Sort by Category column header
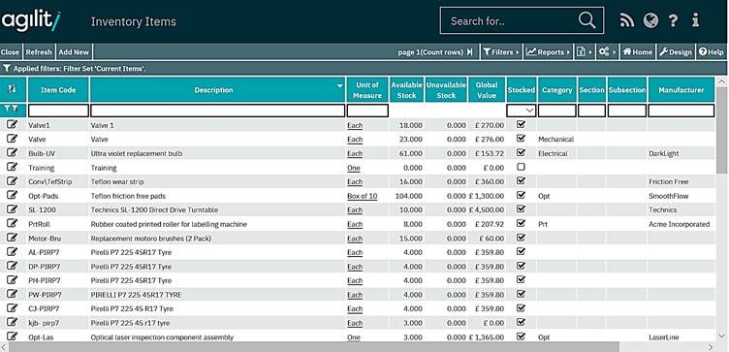 (557, 90)
